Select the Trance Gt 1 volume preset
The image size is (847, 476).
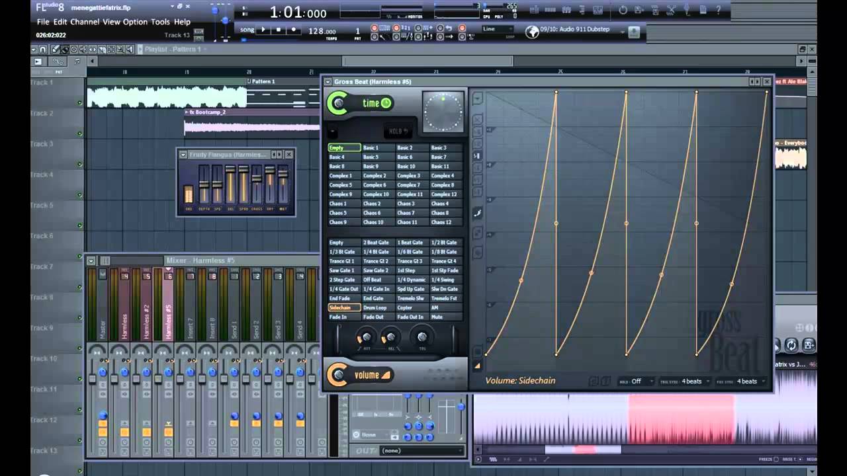[344, 261]
